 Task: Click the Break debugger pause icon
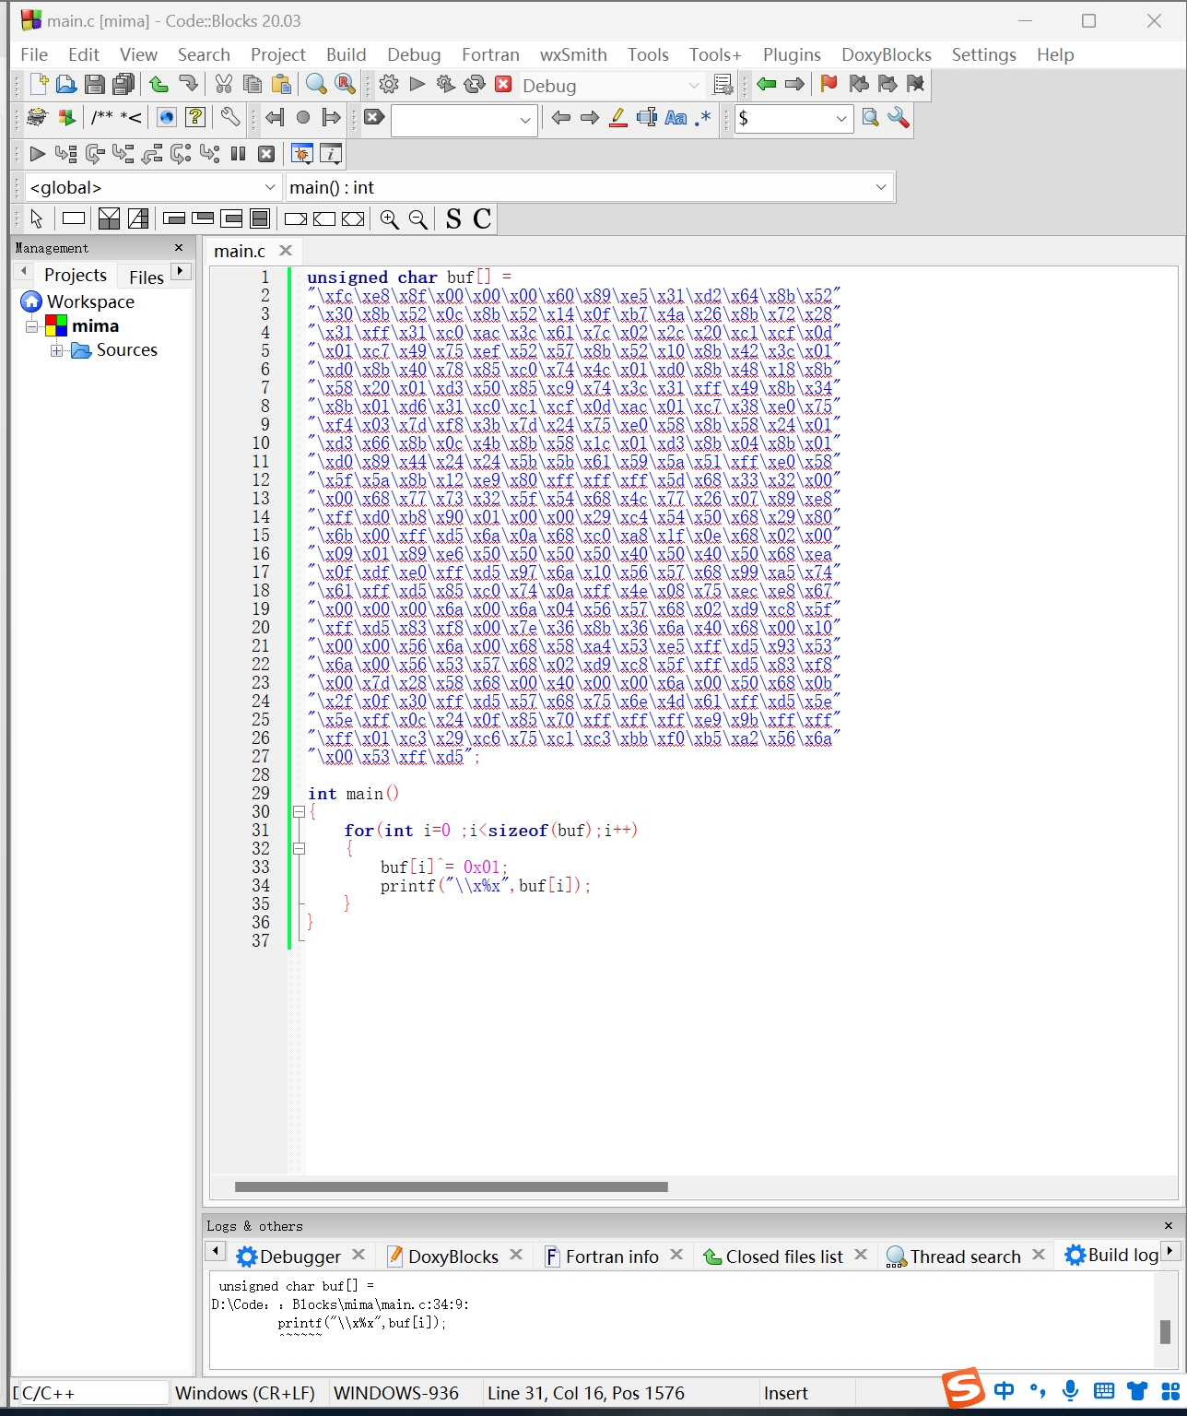tap(238, 154)
